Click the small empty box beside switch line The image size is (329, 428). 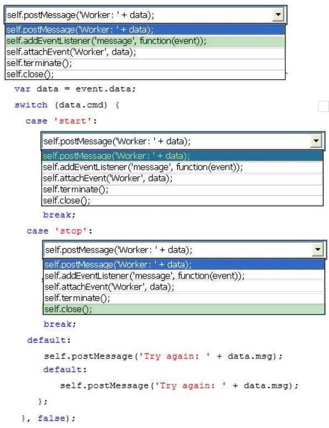323,106
